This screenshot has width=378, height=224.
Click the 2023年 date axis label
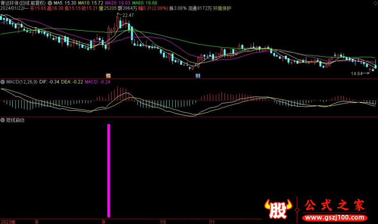point(8,221)
